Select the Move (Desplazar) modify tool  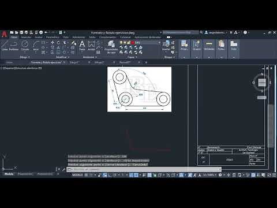coord(53,43)
